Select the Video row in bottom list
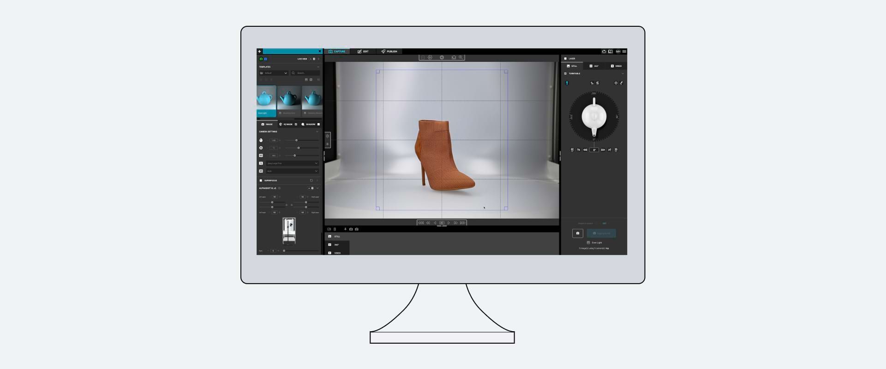 (337, 253)
